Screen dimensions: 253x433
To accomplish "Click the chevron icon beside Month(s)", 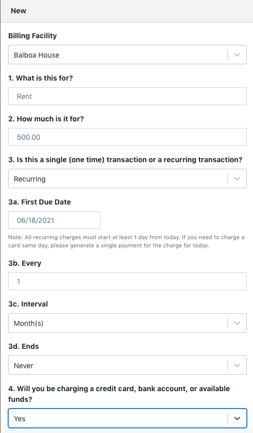I will 237,323.
